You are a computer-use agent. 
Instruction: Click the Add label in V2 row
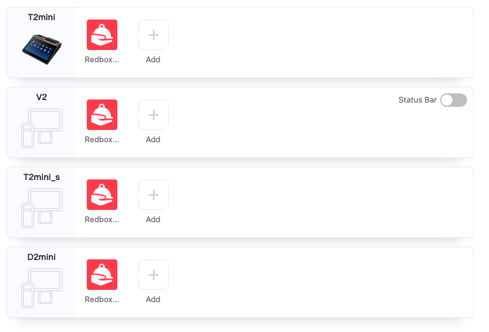(x=153, y=140)
